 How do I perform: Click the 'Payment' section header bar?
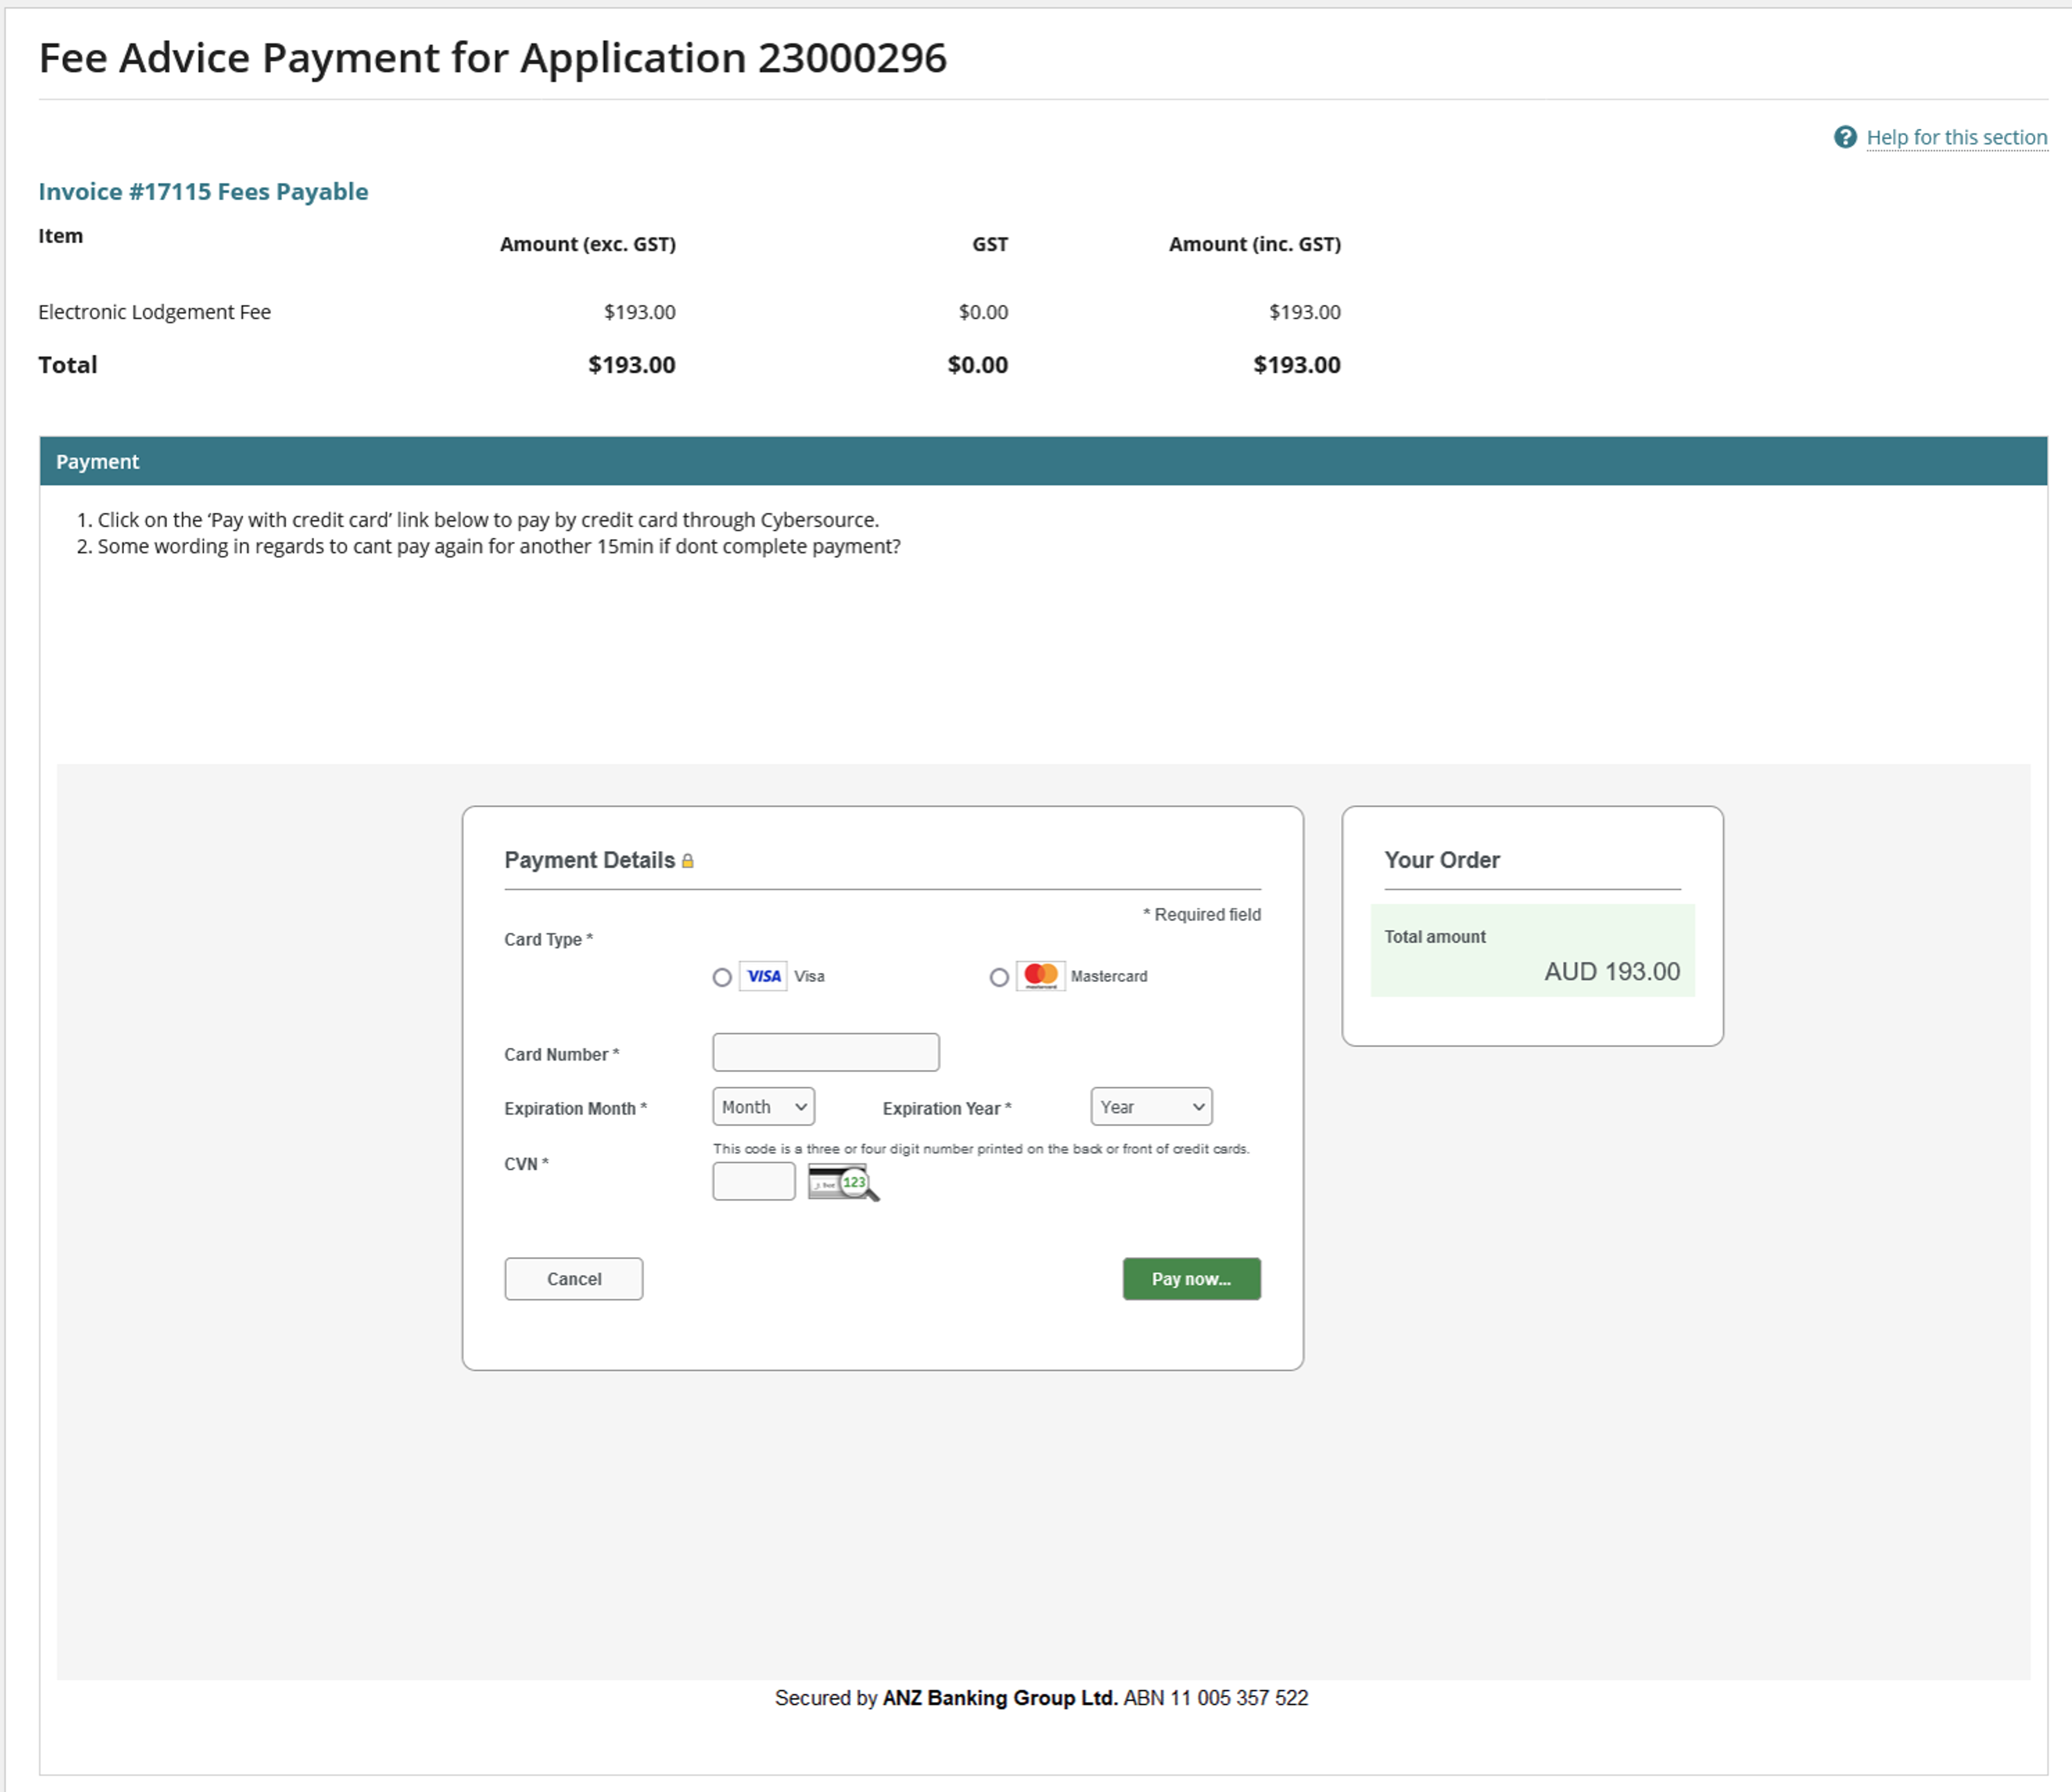(1044, 461)
